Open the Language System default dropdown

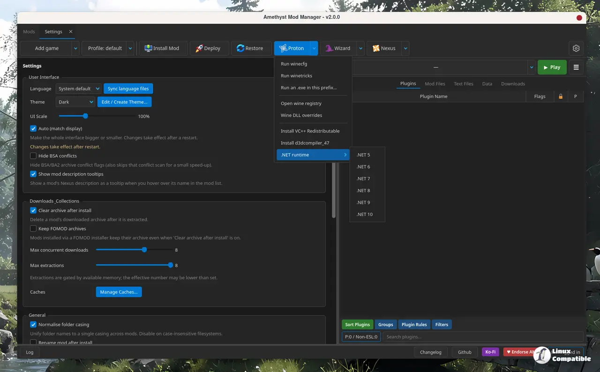point(78,89)
